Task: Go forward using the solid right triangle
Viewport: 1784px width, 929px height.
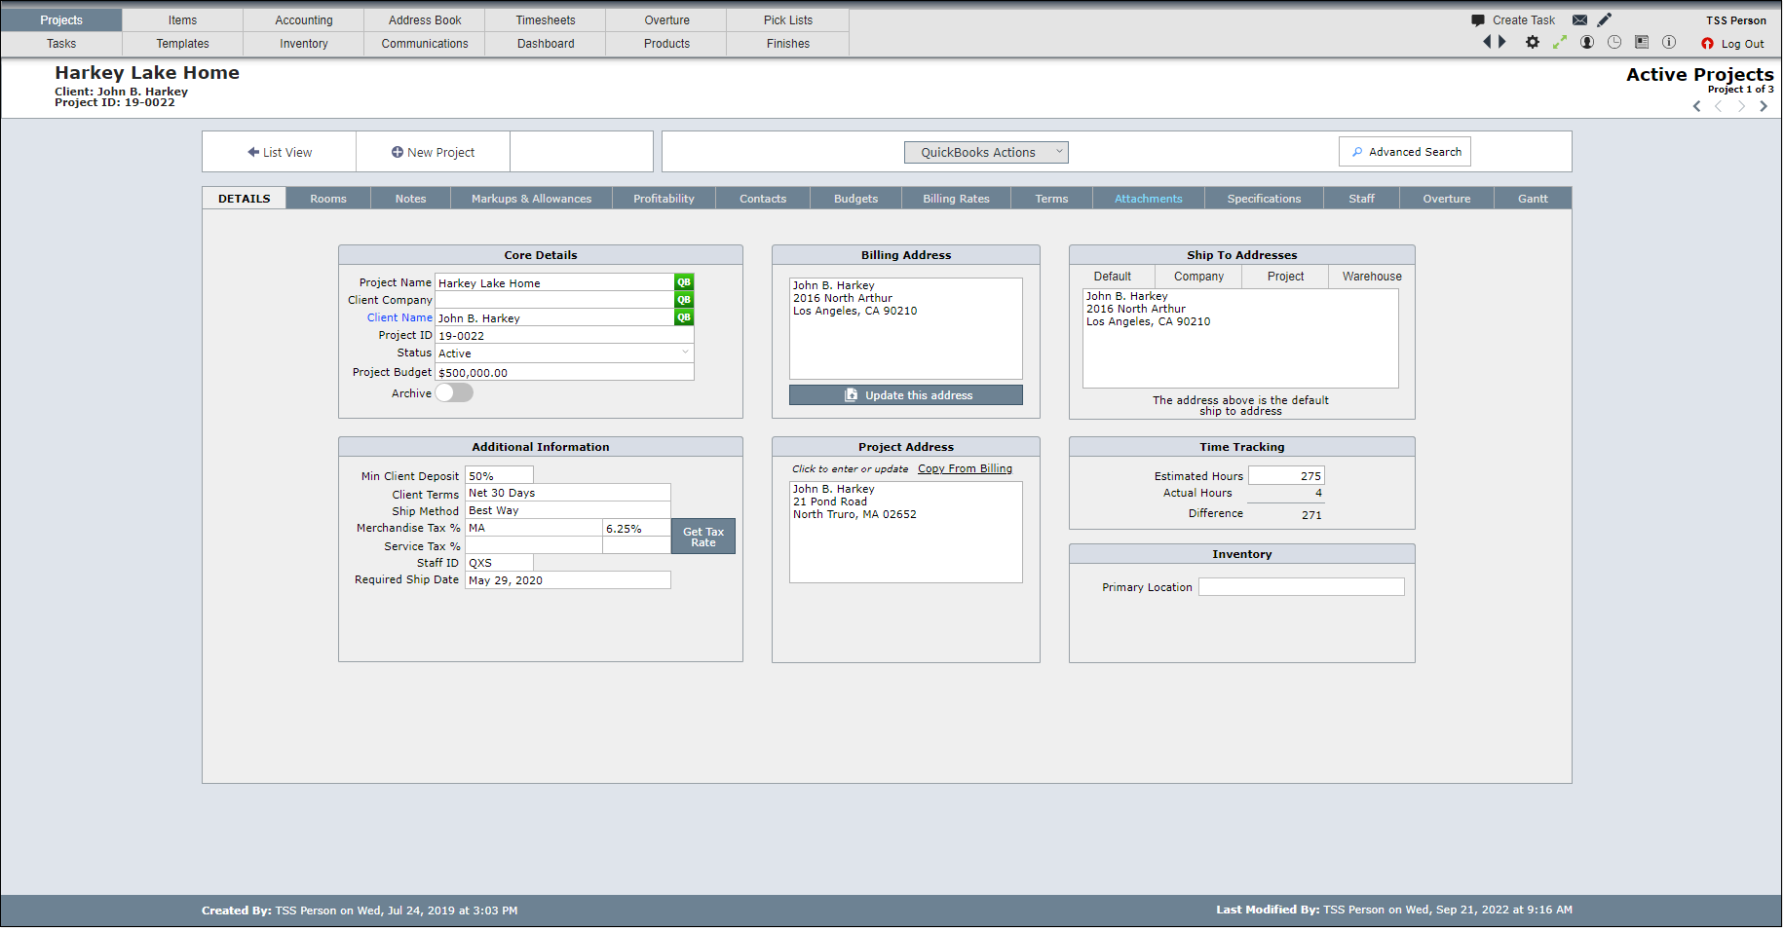Action: [x=1502, y=42]
